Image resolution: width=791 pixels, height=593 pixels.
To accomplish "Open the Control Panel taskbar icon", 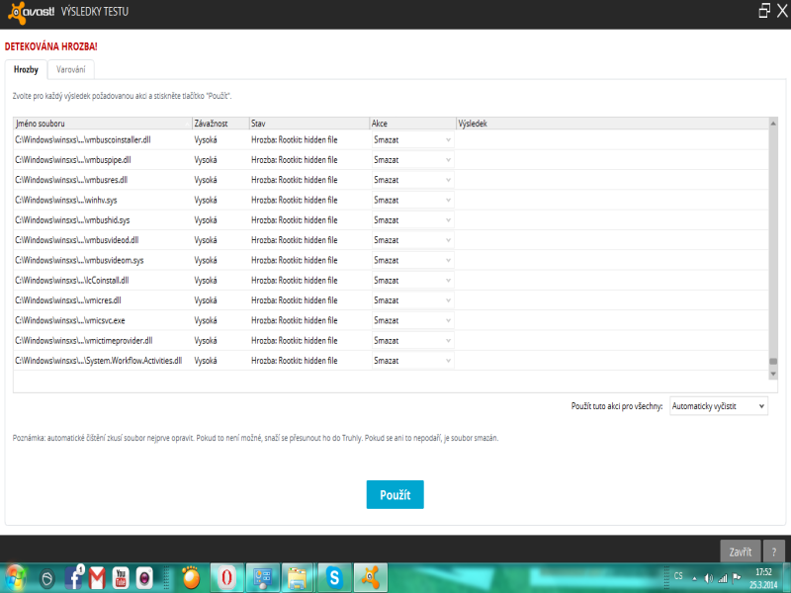I will 262,578.
